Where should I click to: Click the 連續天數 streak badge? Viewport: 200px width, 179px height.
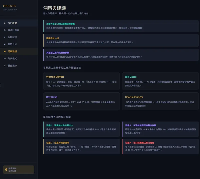(x=18, y=169)
